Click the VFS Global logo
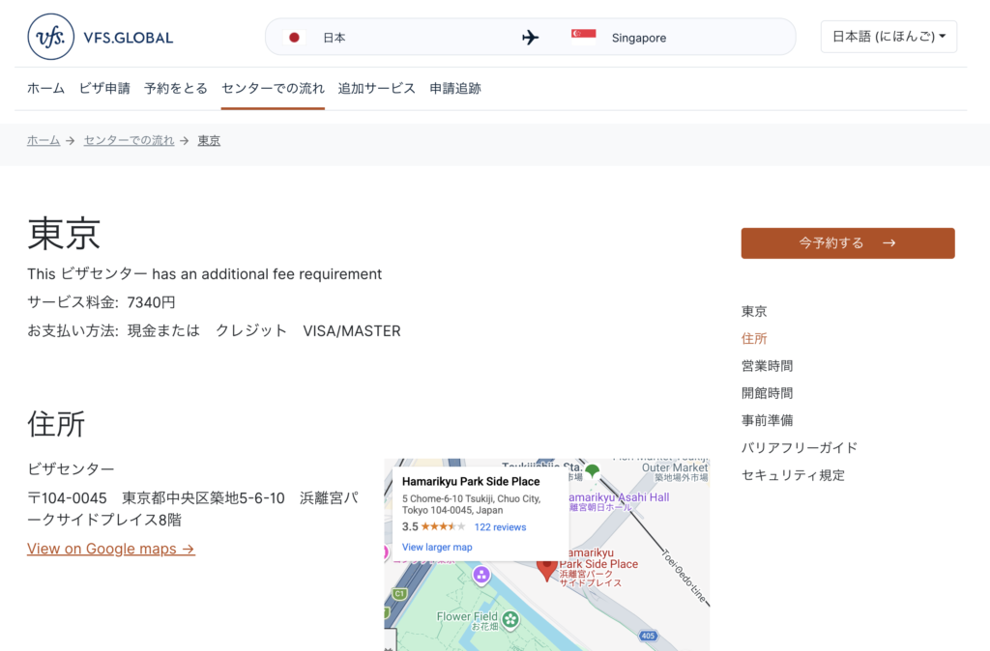 pyautogui.click(x=101, y=38)
